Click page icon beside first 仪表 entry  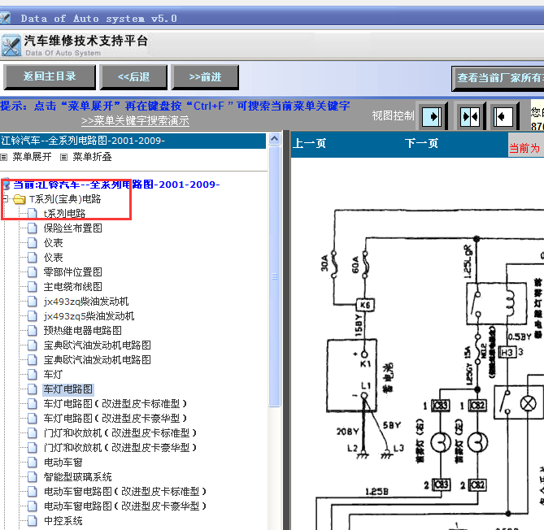tap(33, 243)
